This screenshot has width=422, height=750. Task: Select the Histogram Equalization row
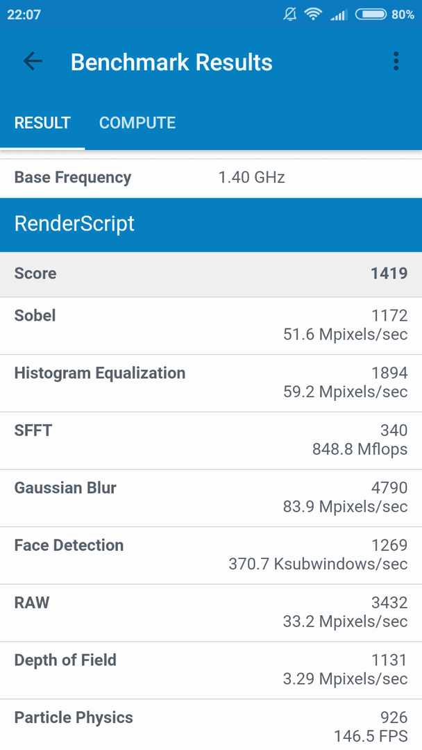pos(211,383)
